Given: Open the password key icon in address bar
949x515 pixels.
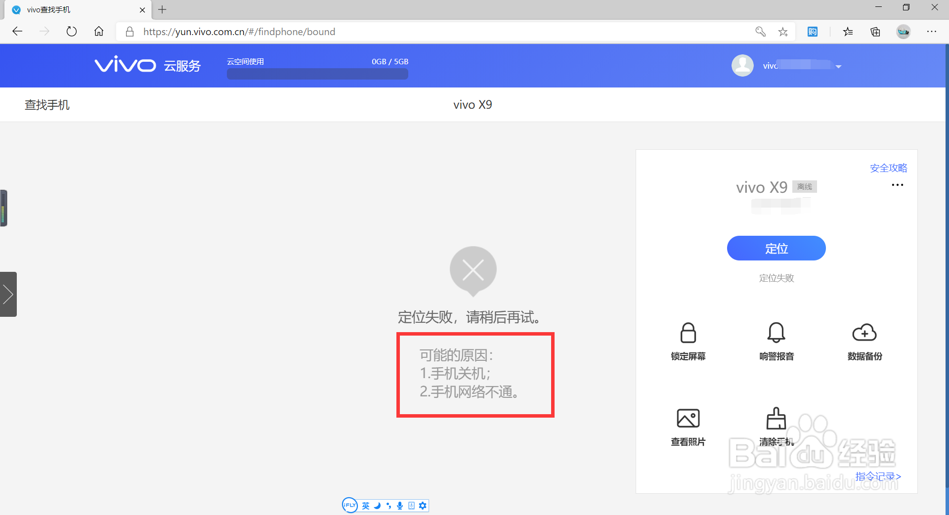Looking at the screenshot, I should (761, 32).
